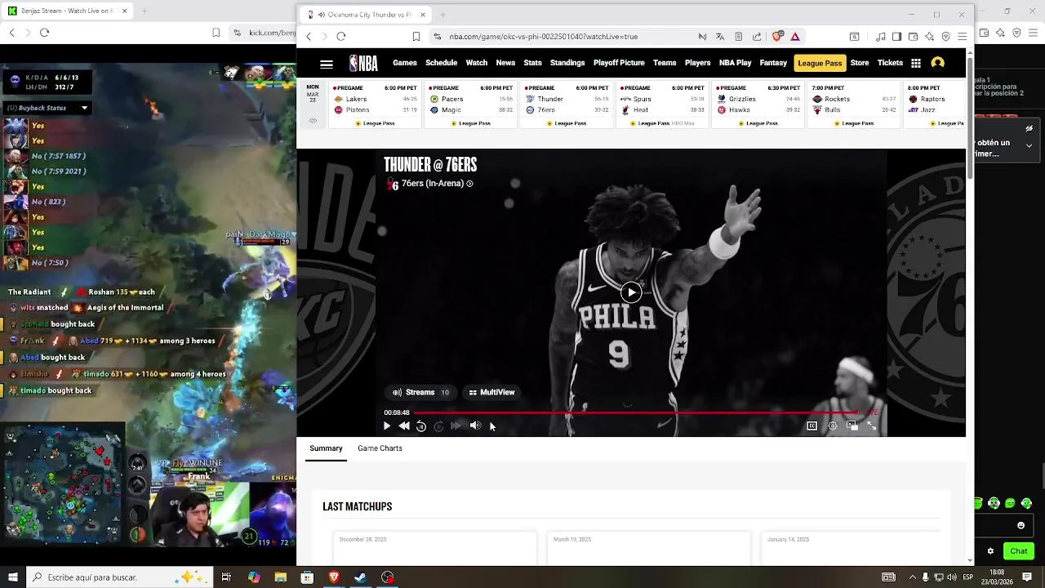
Task: Close the Benjaz Stream tab
Action: click(124, 11)
